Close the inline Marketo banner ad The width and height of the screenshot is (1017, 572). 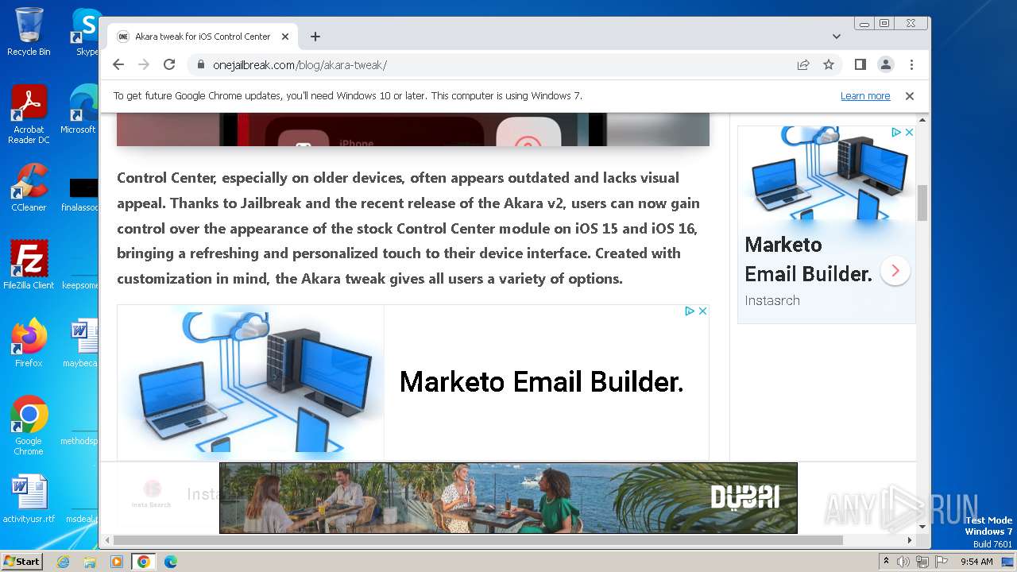tap(702, 311)
